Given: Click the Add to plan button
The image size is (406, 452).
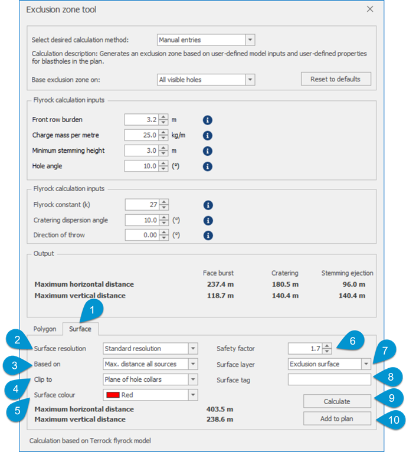Looking at the screenshot, I should 337,418.
